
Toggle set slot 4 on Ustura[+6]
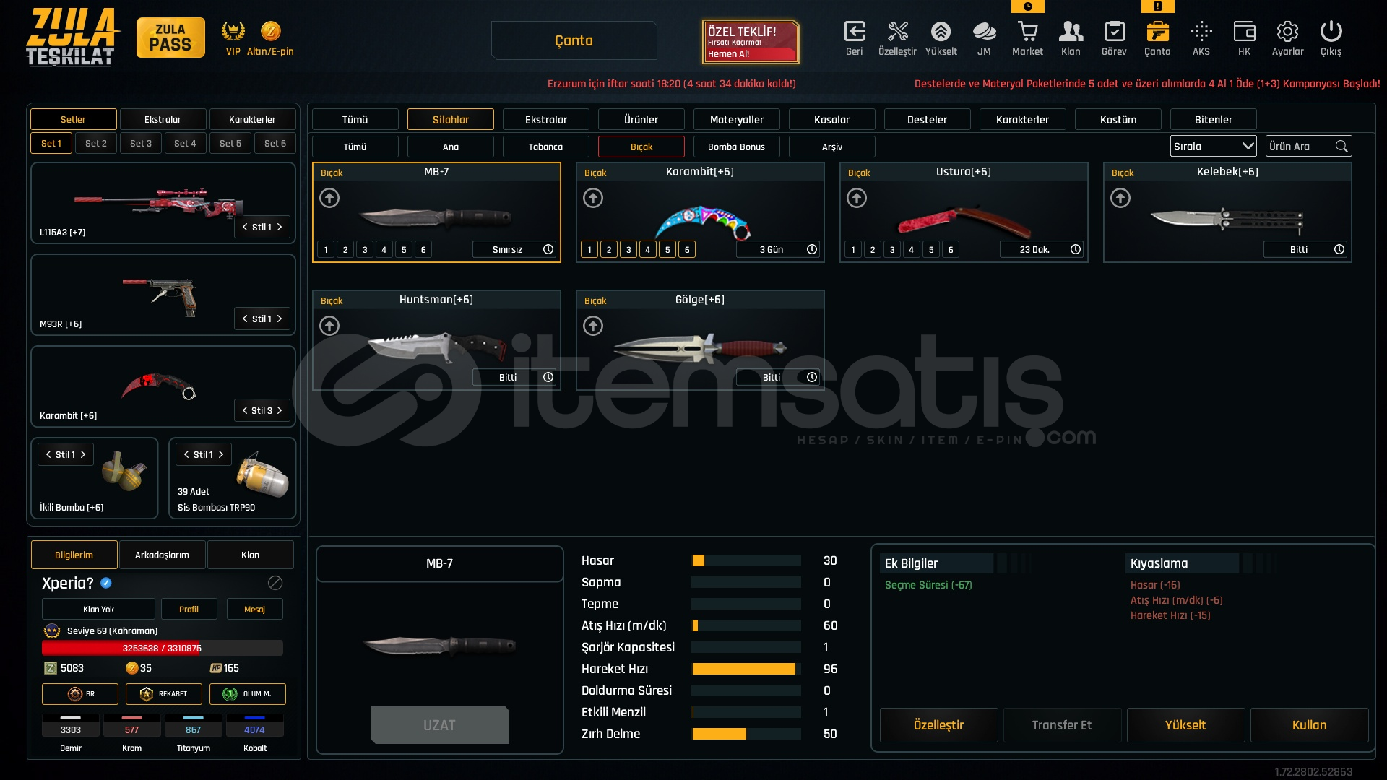click(912, 250)
